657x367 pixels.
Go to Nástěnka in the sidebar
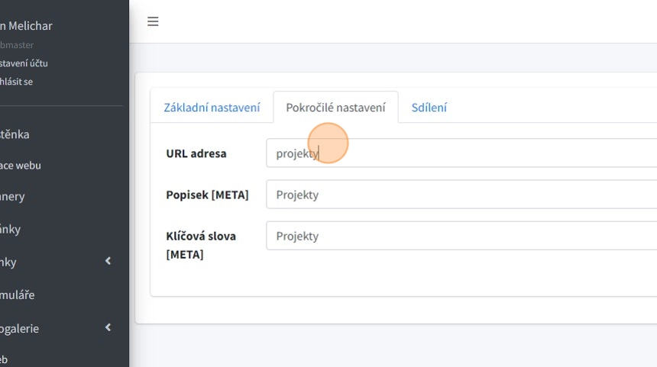[x=15, y=134]
